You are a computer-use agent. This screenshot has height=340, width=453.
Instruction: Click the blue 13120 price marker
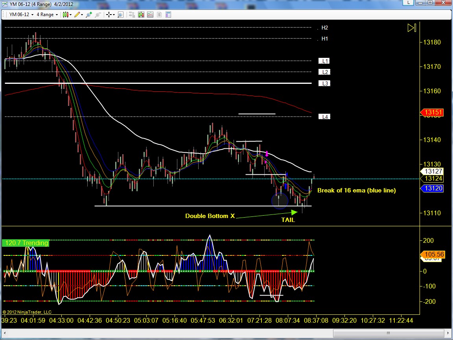[432, 188]
